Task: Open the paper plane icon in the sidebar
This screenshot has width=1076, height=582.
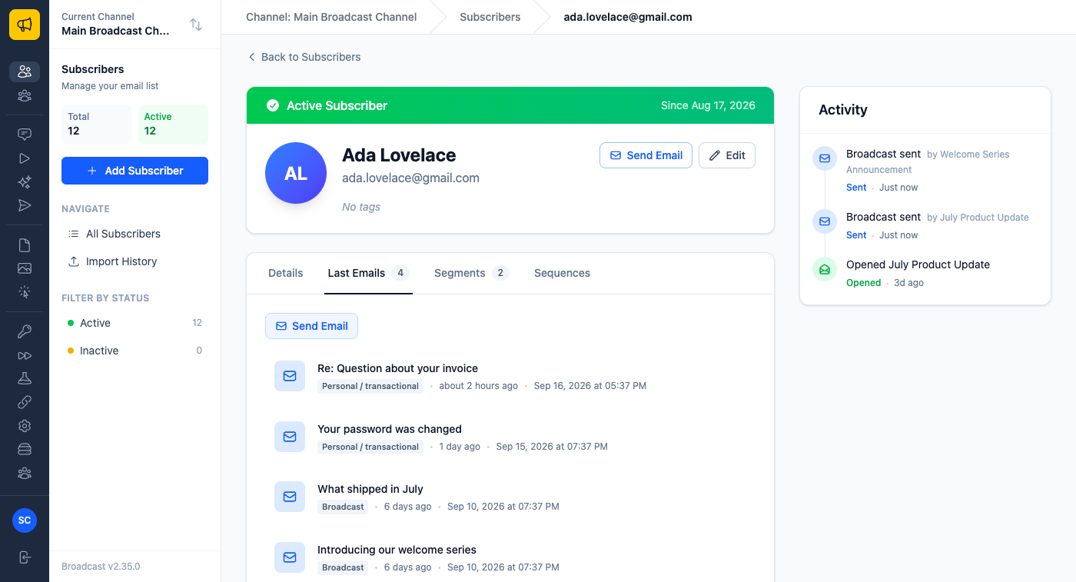Action: [25, 205]
